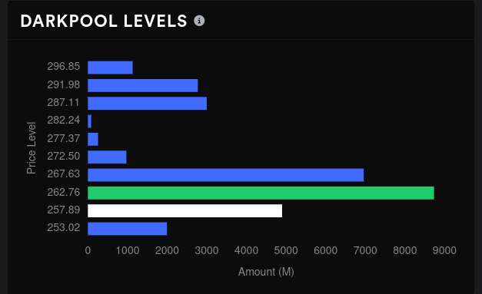Click the blue bar at 272.50

107,157
